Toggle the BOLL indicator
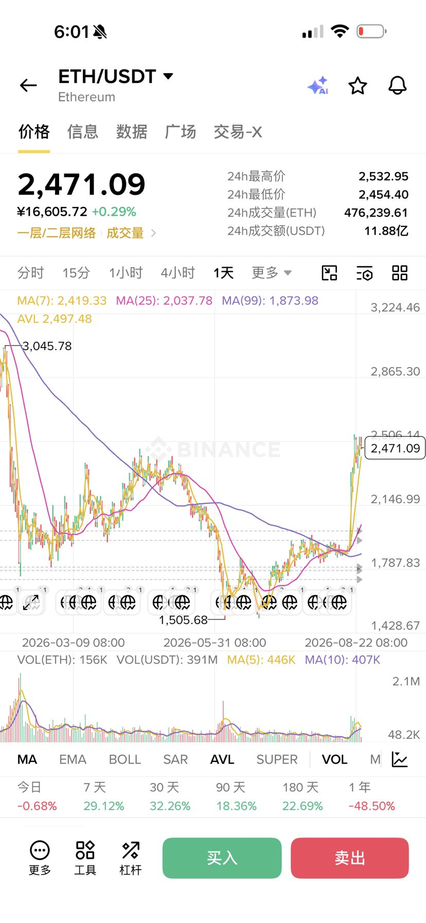Viewport: 426px width, 923px height. click(125, 759)
